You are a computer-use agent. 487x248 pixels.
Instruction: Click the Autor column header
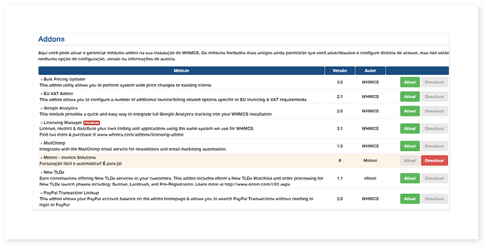(x=370, y=71)
